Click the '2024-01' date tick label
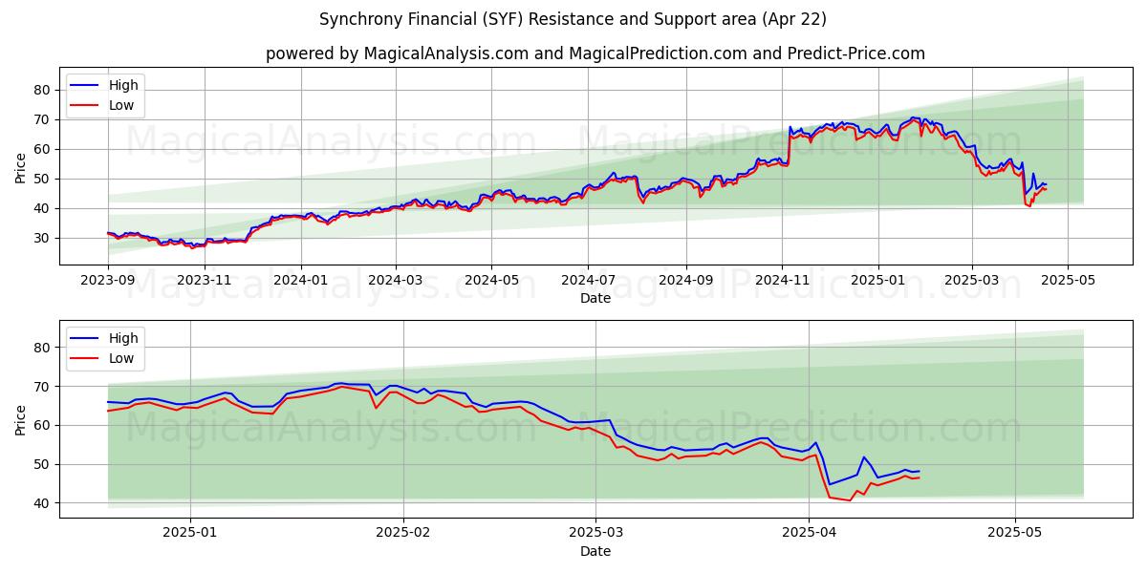Image resolution: width=1147 pixels, height=573 pixels. pos(302,280)
